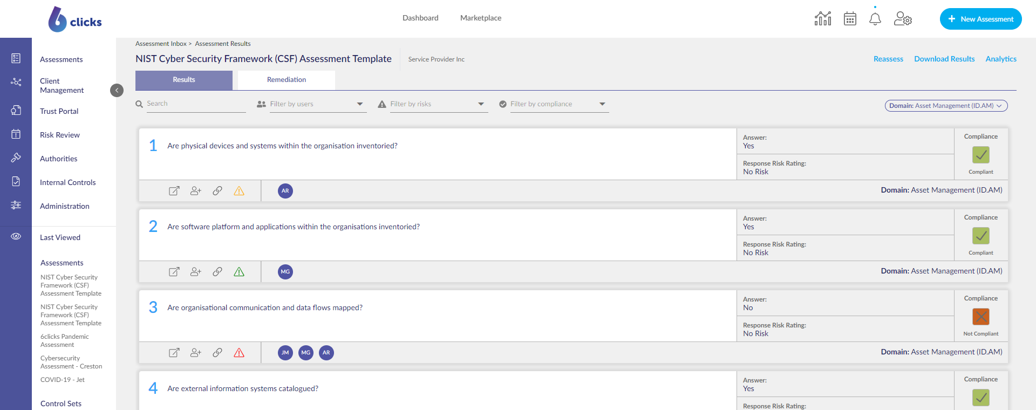
Task: Click the Compliant checkmark for question 1
Action: 981,155
